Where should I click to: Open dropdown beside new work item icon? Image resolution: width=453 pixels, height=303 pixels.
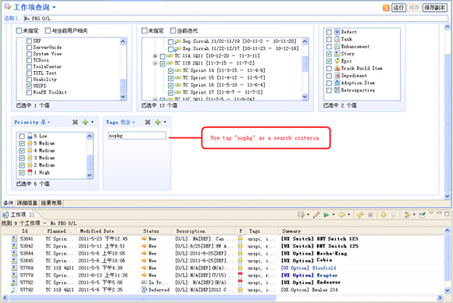pos(308,215)
